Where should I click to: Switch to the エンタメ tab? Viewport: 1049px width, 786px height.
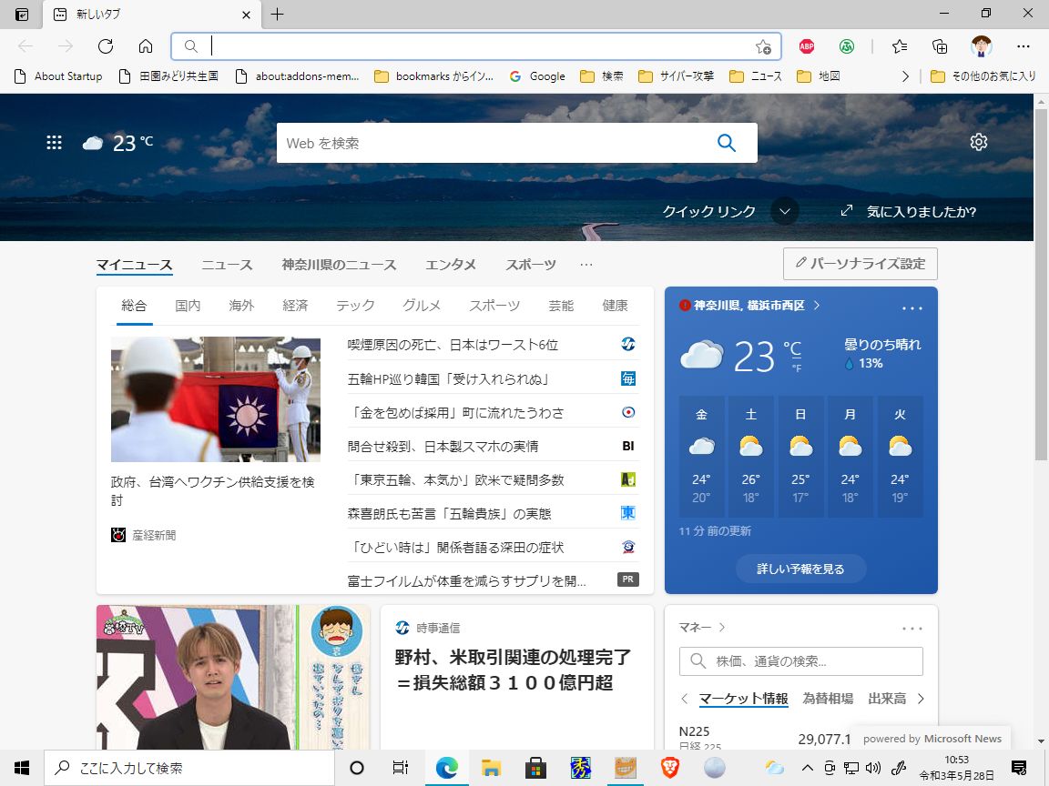(451, 265)
